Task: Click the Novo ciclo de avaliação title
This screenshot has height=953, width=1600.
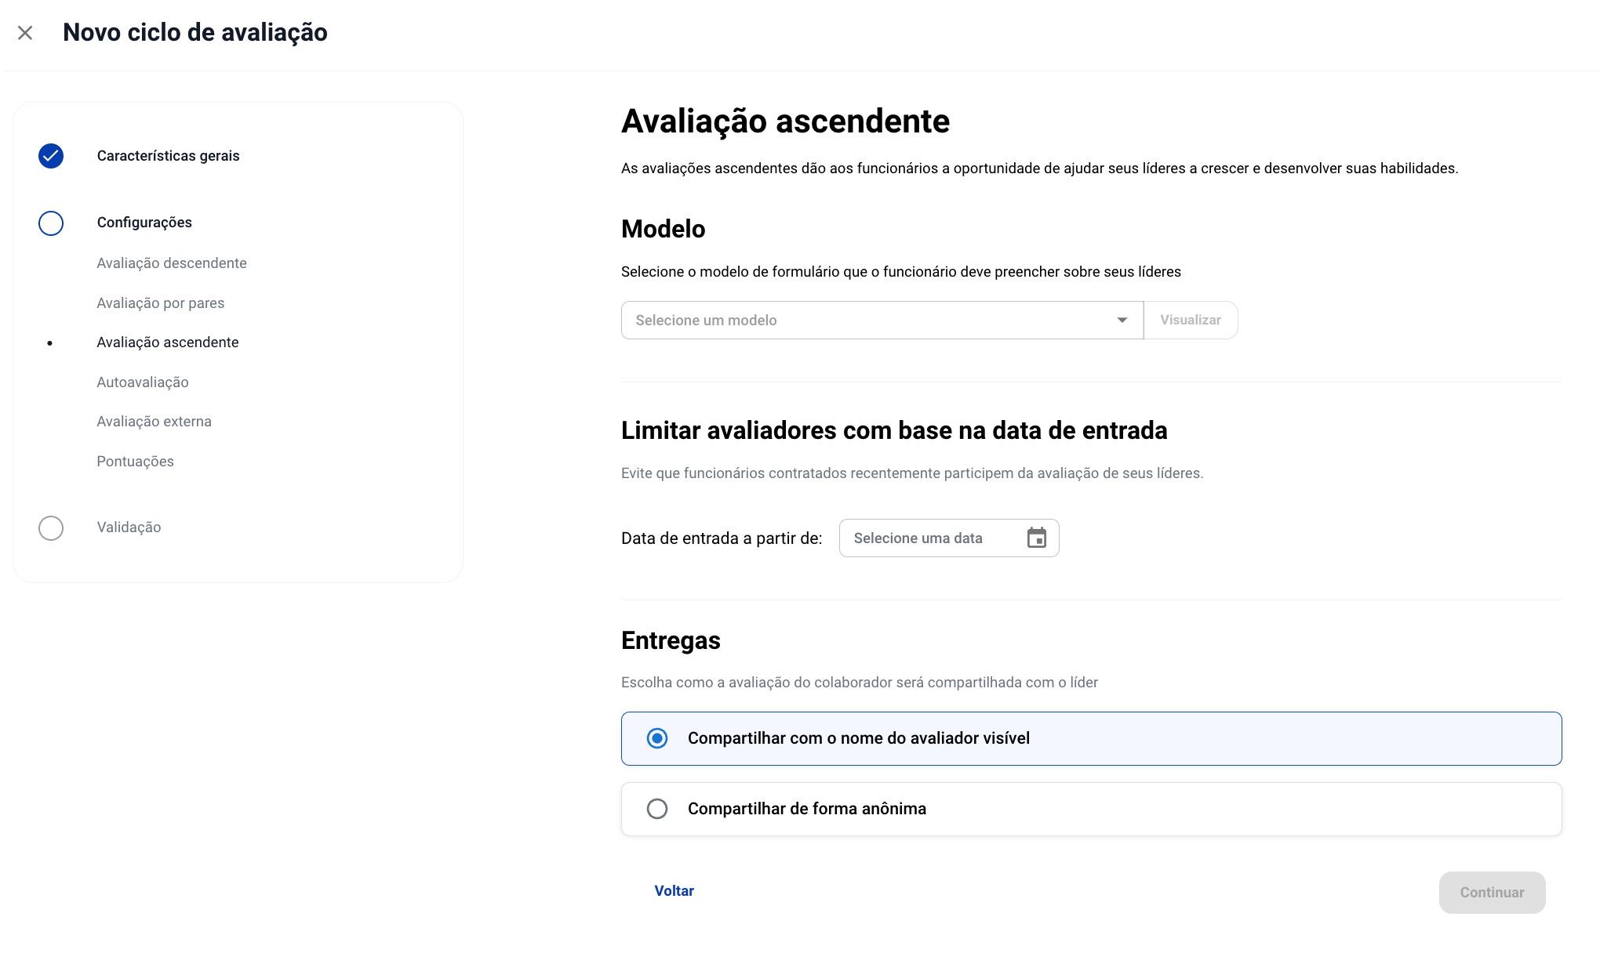Action: pyautogui.click(x=195, y=33)
